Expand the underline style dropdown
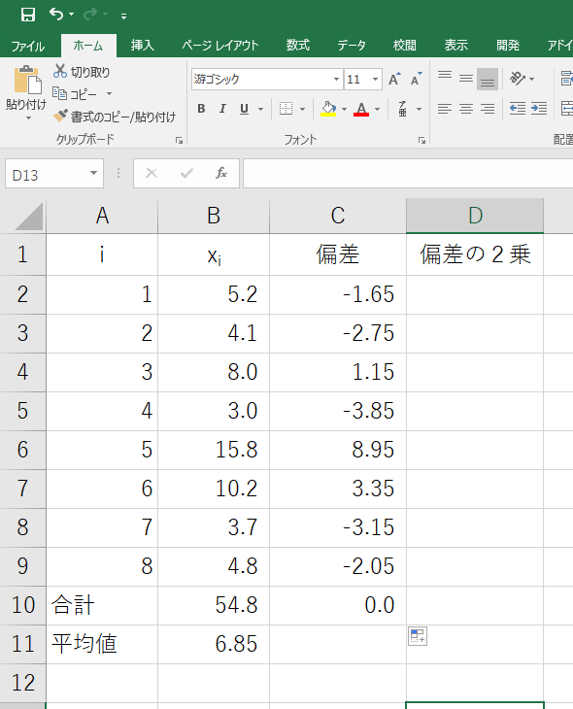The image size is (573, 709). (x=260, y=109)
